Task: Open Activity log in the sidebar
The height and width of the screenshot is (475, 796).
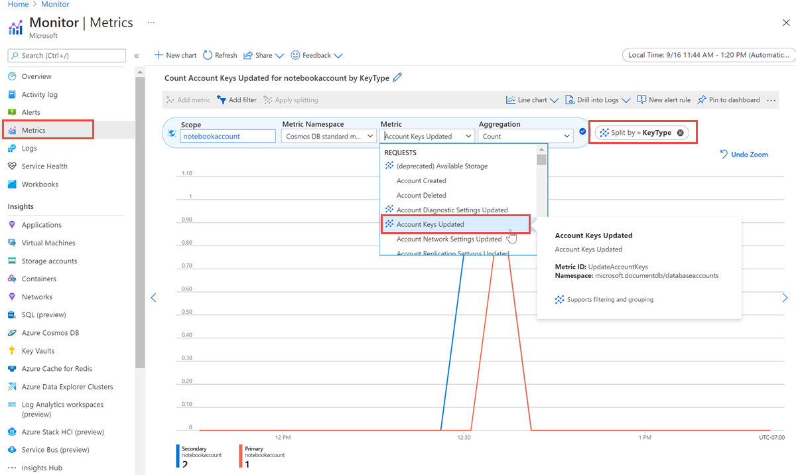Action: point(39,94)
